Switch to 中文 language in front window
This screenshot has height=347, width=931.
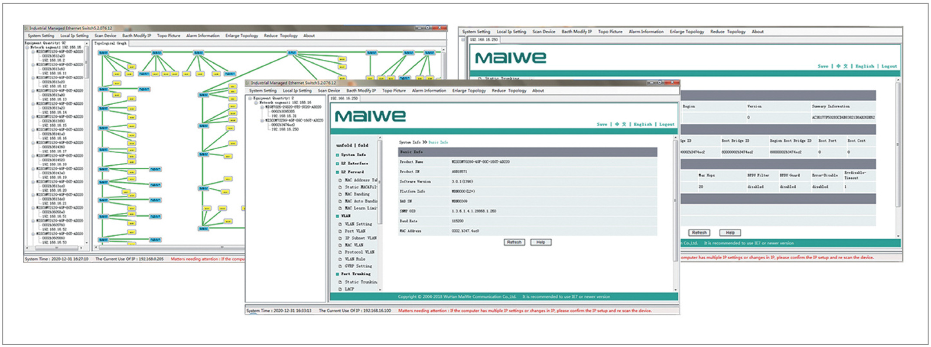(x=622, y=125)
